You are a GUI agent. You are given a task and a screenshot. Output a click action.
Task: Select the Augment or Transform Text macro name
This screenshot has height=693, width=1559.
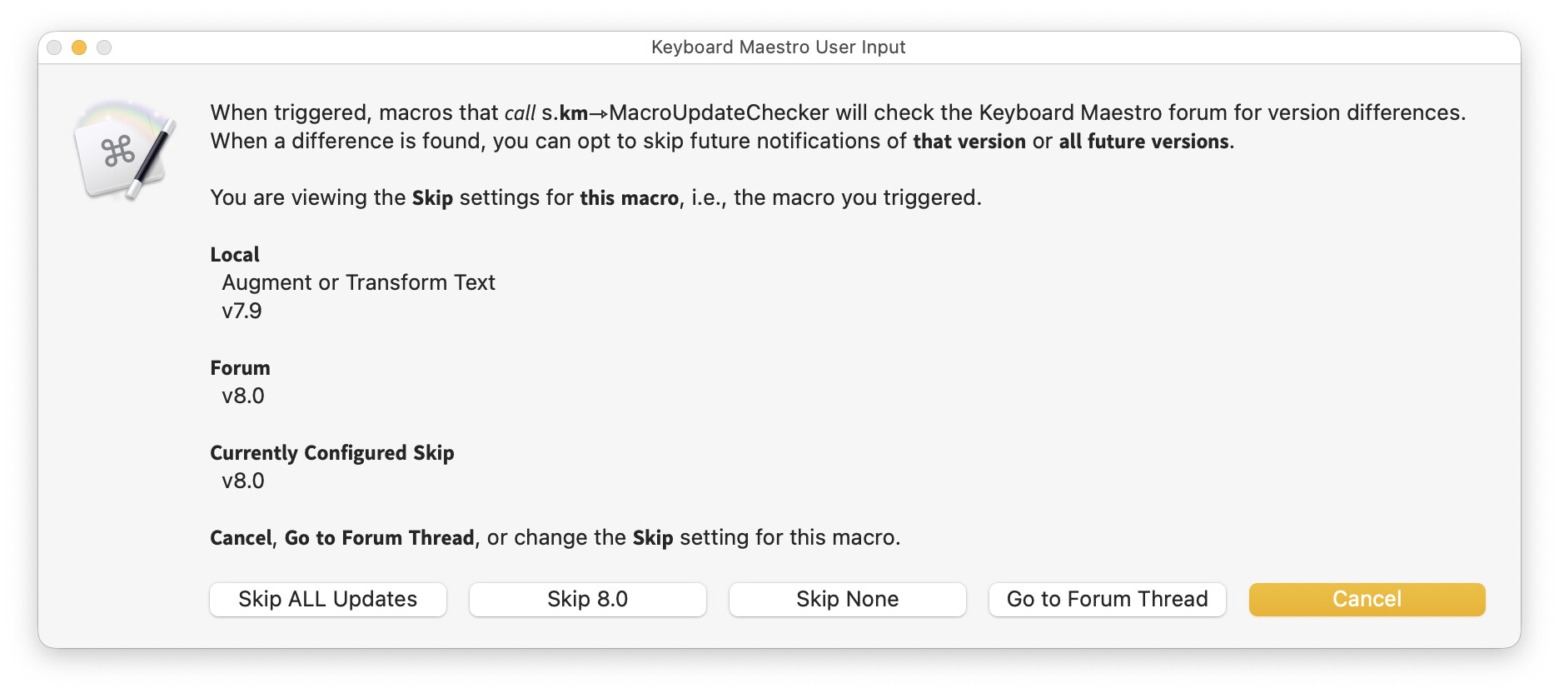pyautogui.click(x=358, y=283)
